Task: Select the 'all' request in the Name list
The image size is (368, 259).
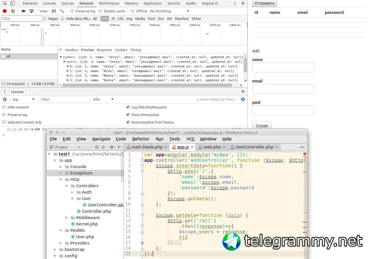Action: coord(29,56)
